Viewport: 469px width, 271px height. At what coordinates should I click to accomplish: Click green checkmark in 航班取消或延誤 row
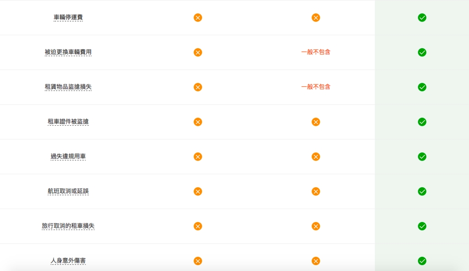(x=422, y=191)
